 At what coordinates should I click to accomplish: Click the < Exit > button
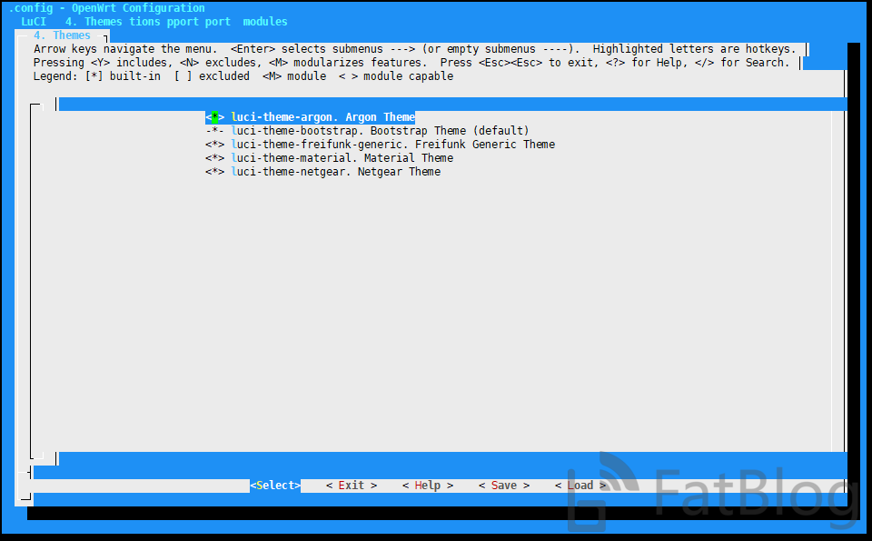click(352, 486)
